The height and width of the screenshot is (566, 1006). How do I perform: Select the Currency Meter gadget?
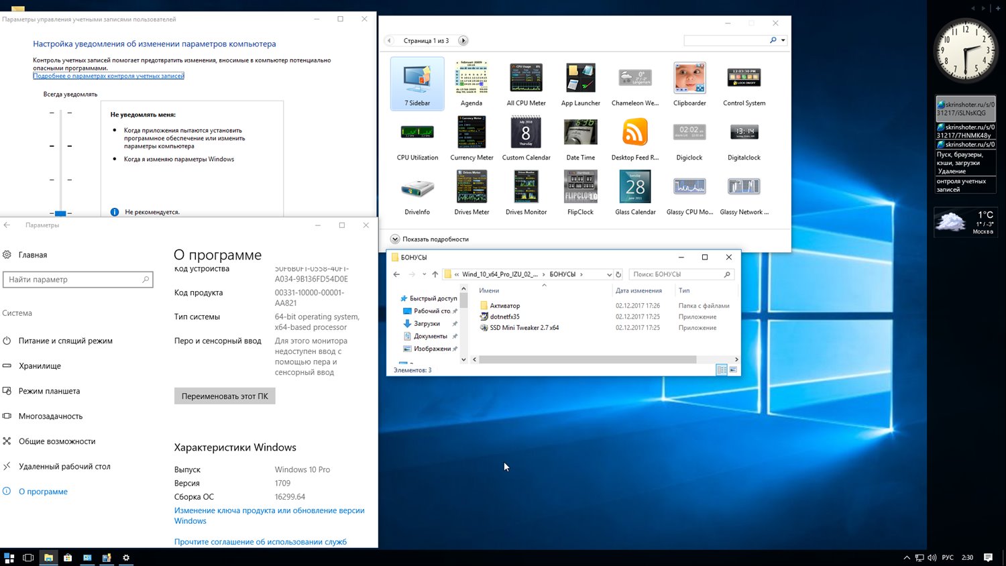(471, 138)
